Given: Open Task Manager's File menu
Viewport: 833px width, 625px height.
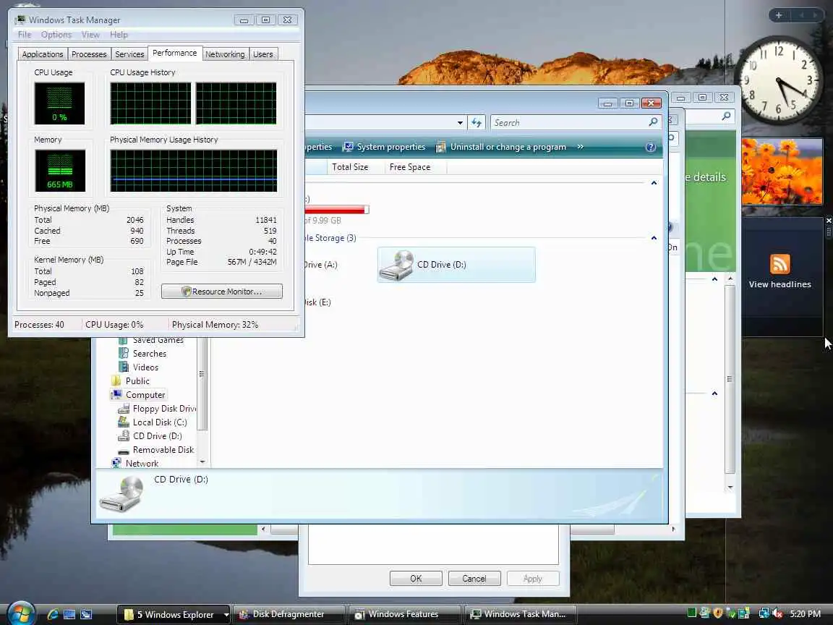Looking at the screenshot, I should point(25,35).
